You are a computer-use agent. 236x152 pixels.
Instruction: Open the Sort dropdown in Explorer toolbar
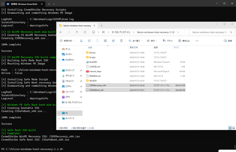[x=135, y=41]
